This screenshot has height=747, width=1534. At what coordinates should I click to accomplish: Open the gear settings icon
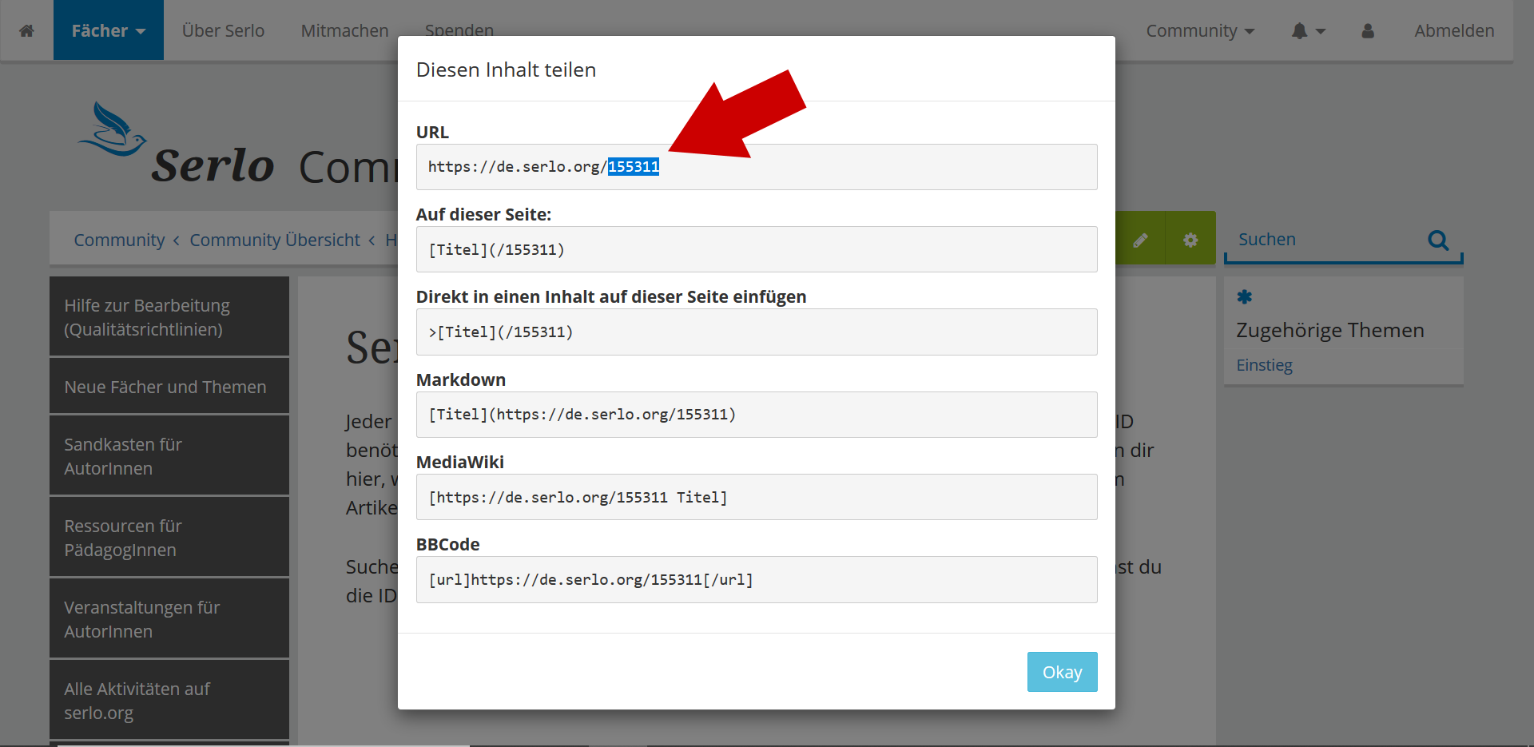(x=1190, y=239)
